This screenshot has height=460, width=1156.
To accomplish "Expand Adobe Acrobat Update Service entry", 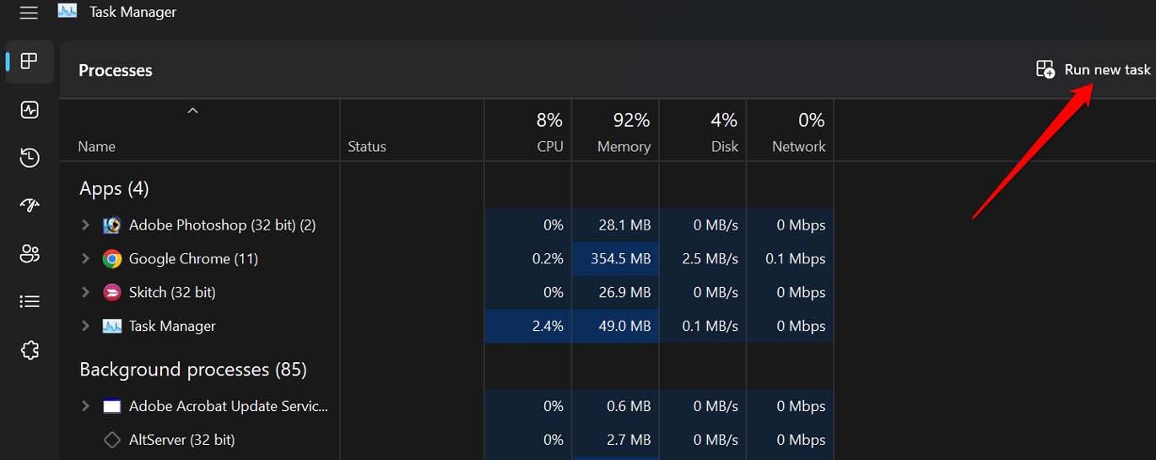I will tap(85, 406).
